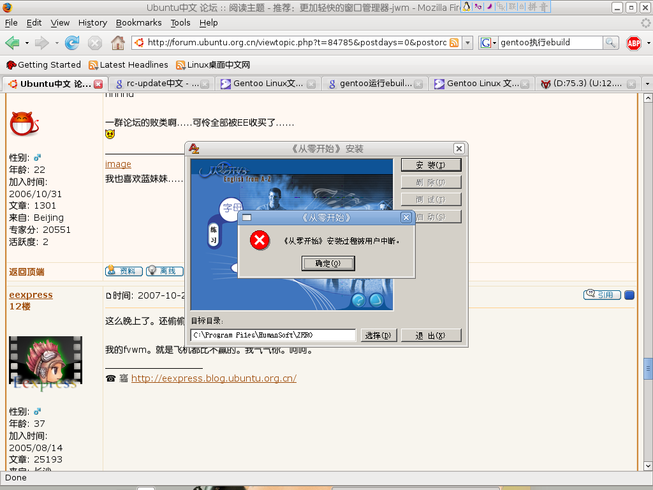The width and height of the screenshot is (653, 490).
Task: Open the File menu
Action: point(11,23)
